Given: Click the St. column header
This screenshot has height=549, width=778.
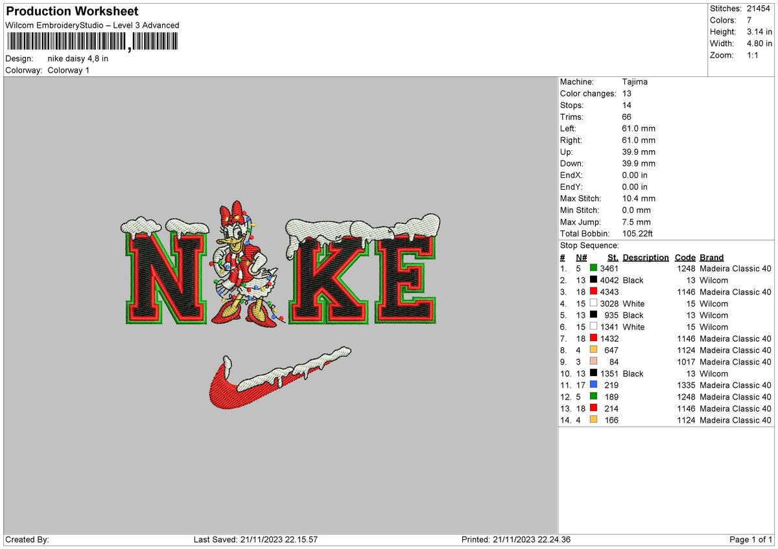Looking at the screenshot, I should (x=613, y=257).
